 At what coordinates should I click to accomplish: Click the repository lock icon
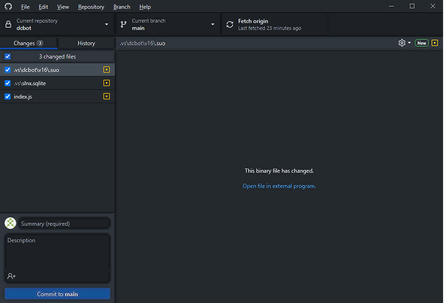tap(8, 24)
